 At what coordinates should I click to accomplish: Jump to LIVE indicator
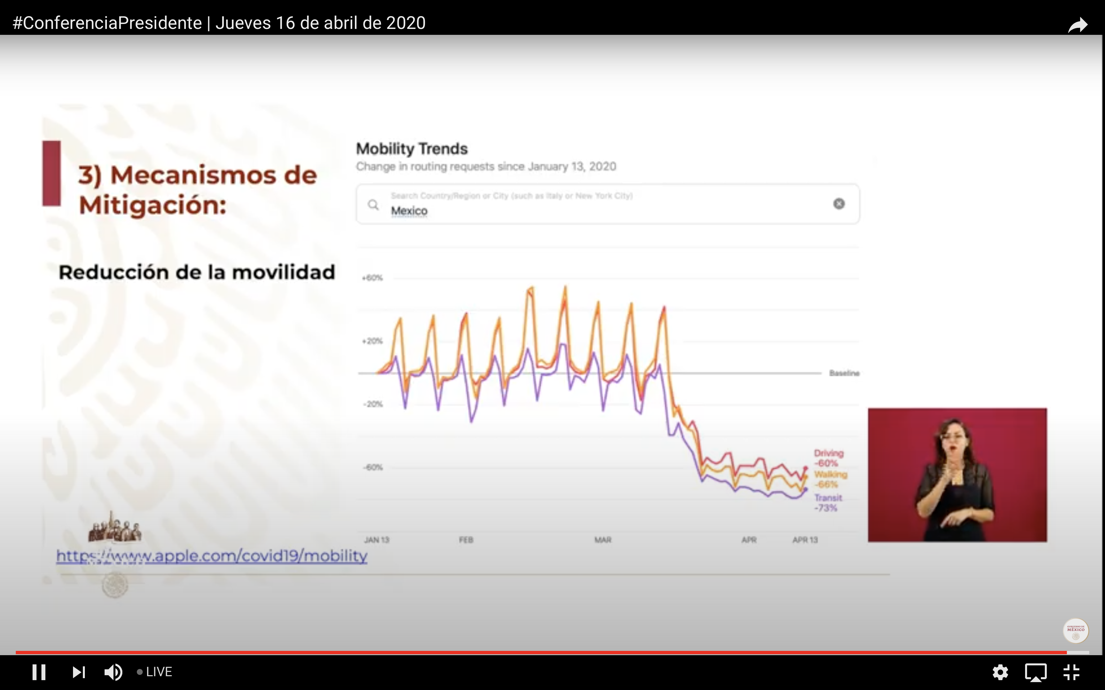coord(155,672)
